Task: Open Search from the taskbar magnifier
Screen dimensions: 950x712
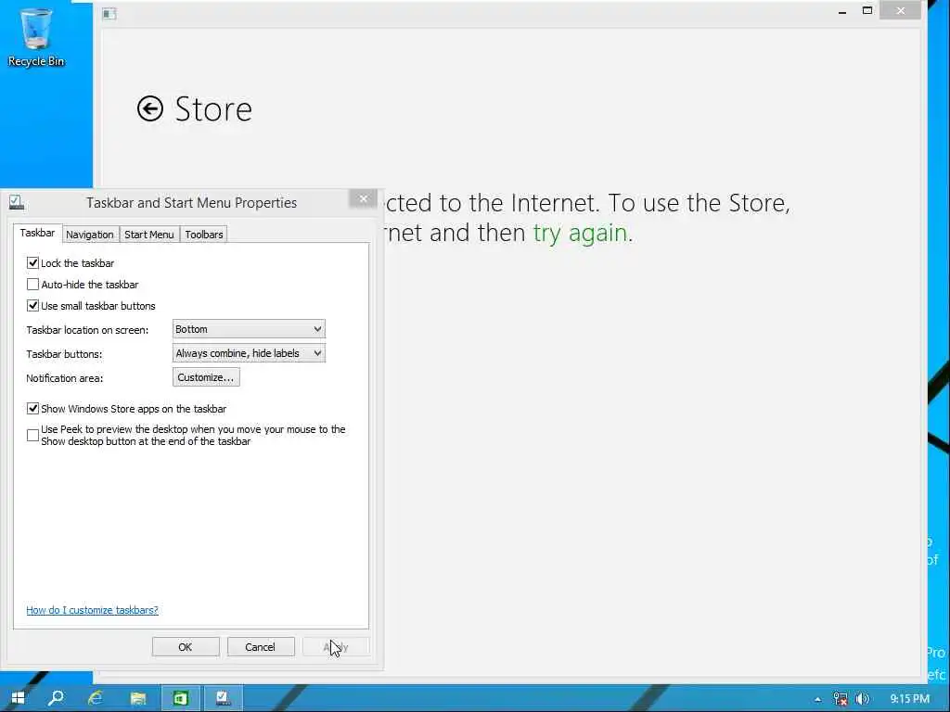Action: tap(56, 698)
